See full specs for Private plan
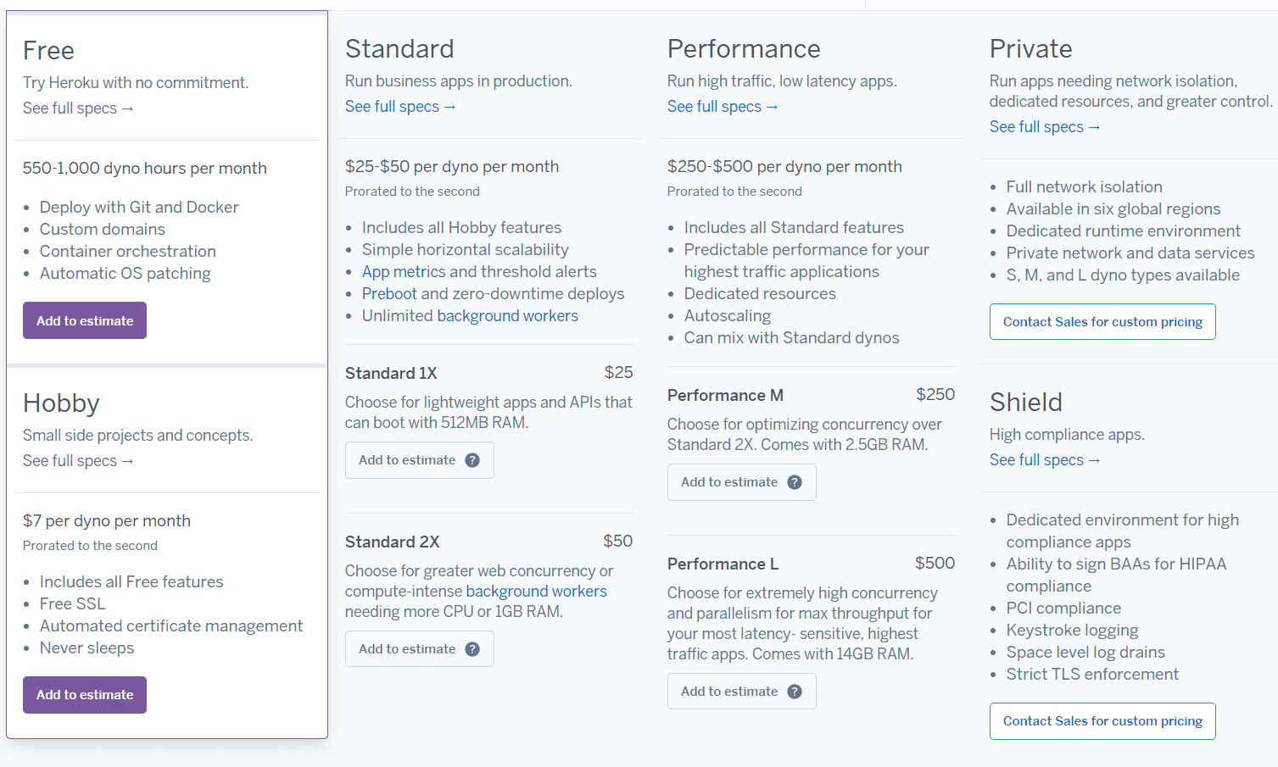The height and width of the screenshot is (767, 1278). [x=1045, y=127]
